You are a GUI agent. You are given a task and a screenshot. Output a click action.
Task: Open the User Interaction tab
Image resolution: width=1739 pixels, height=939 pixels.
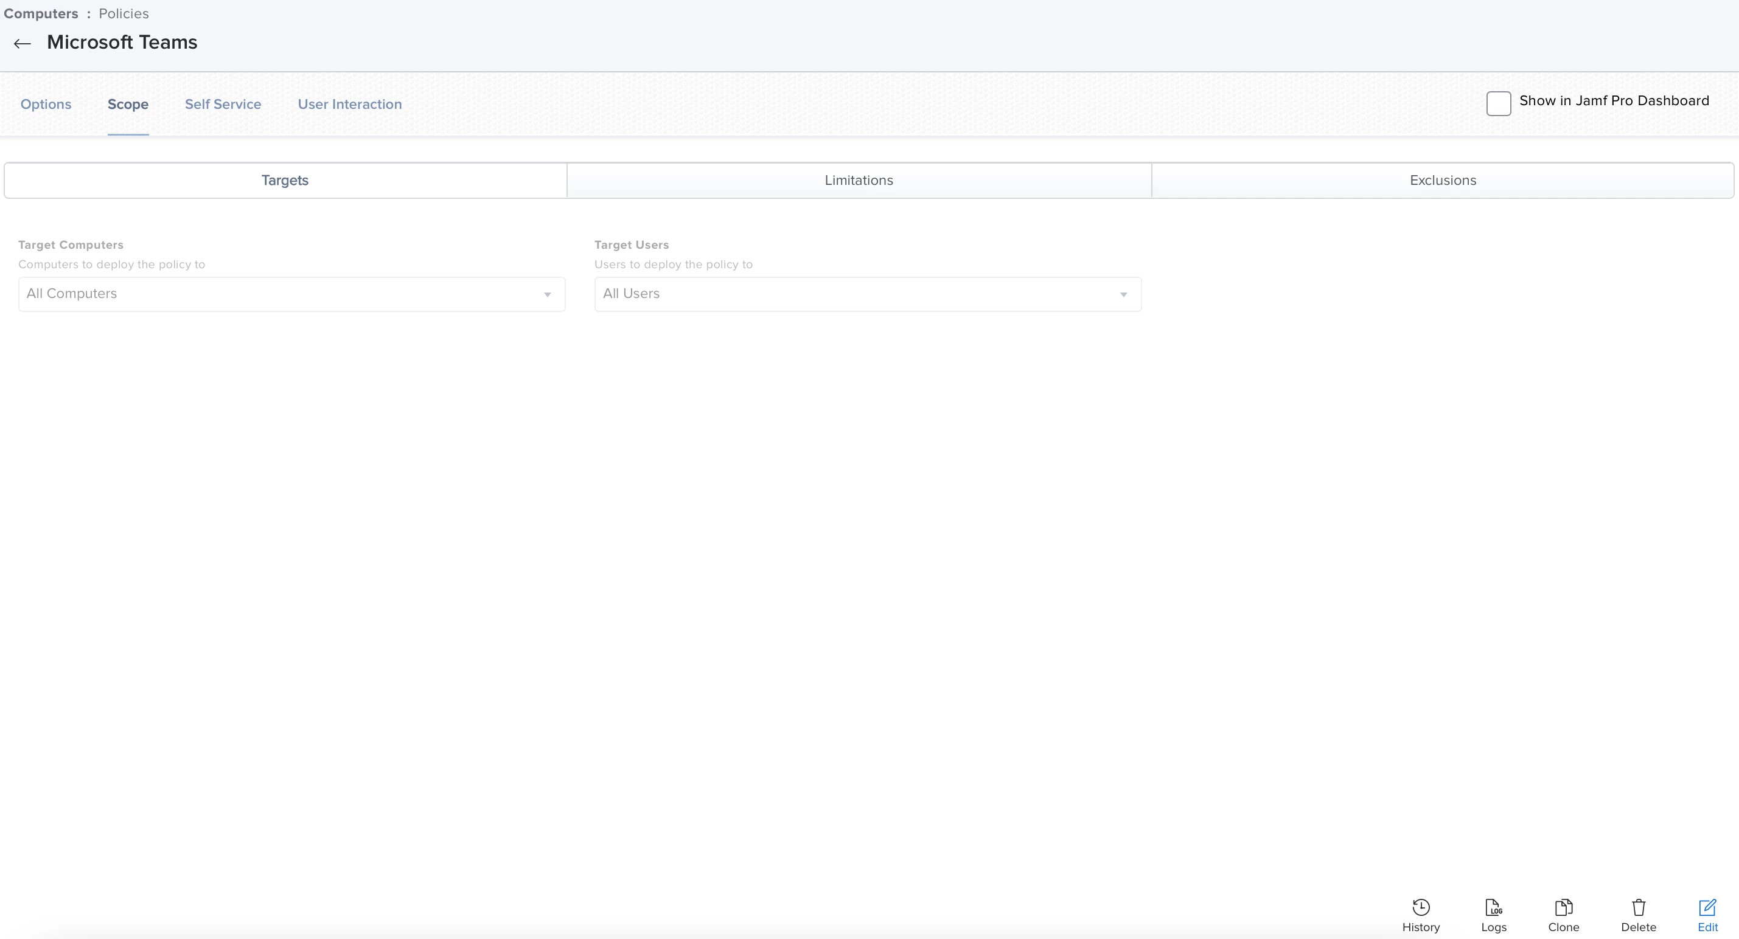350,105
